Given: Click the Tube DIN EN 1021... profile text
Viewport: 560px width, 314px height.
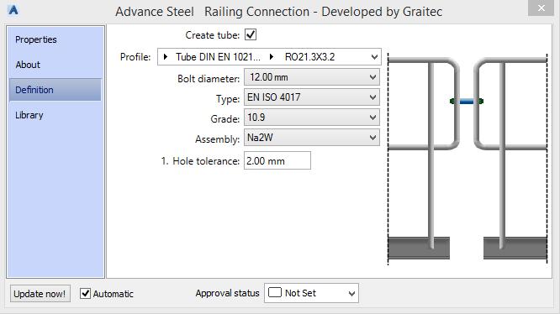Looking at the screenshot, I should coord(218,57).
